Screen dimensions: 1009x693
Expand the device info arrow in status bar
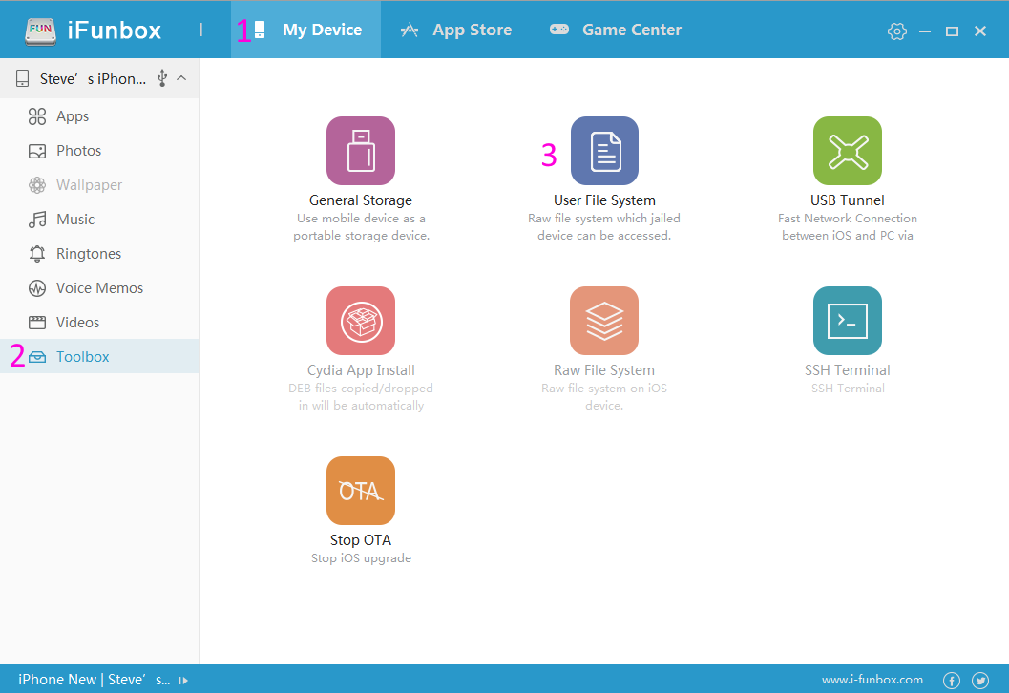(x=183, y=681)
